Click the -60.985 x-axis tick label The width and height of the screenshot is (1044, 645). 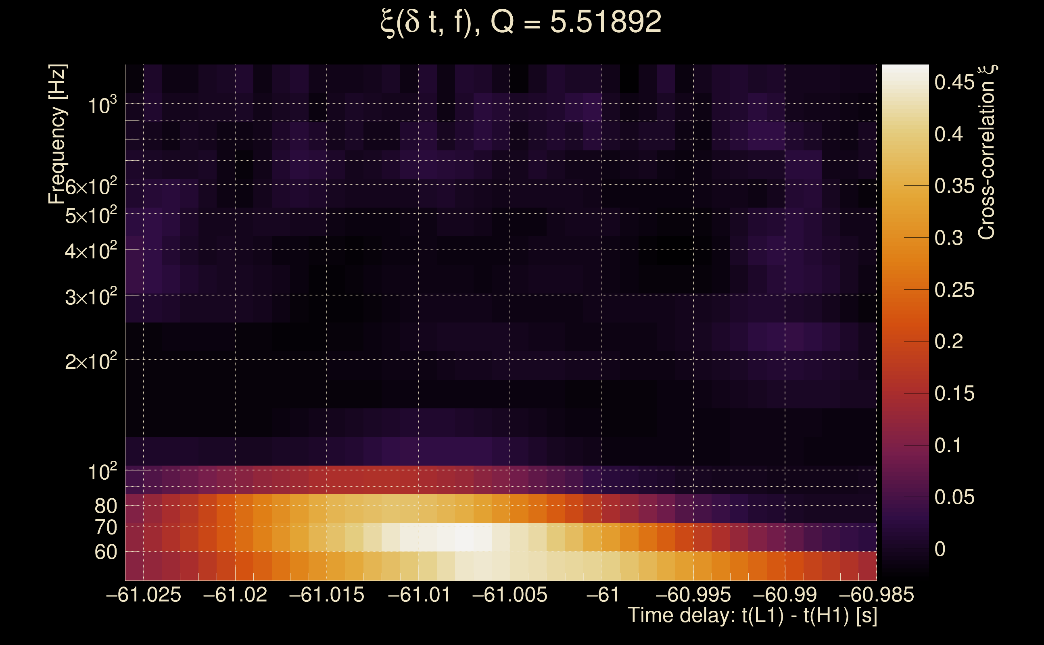pos(876,595)
